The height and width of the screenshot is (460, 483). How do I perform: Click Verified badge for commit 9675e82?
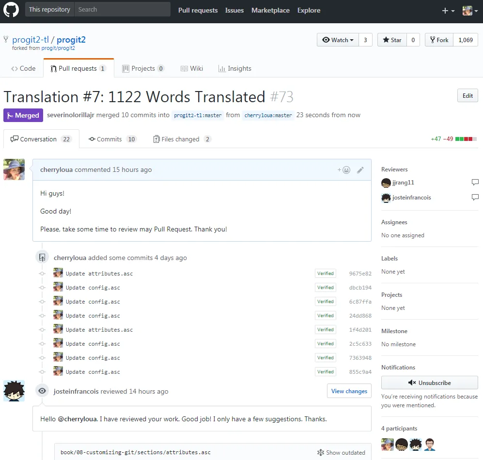(325, 274)
